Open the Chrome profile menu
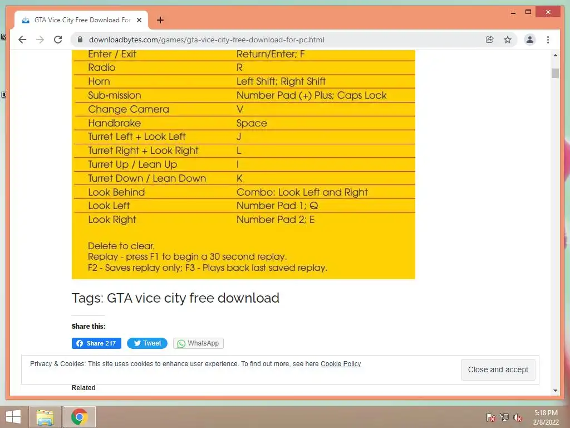Image resolution: width=570 pixels, height=428 pixels. coord(530,40)
